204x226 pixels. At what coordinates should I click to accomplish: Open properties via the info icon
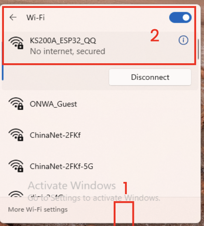[184, 40]
